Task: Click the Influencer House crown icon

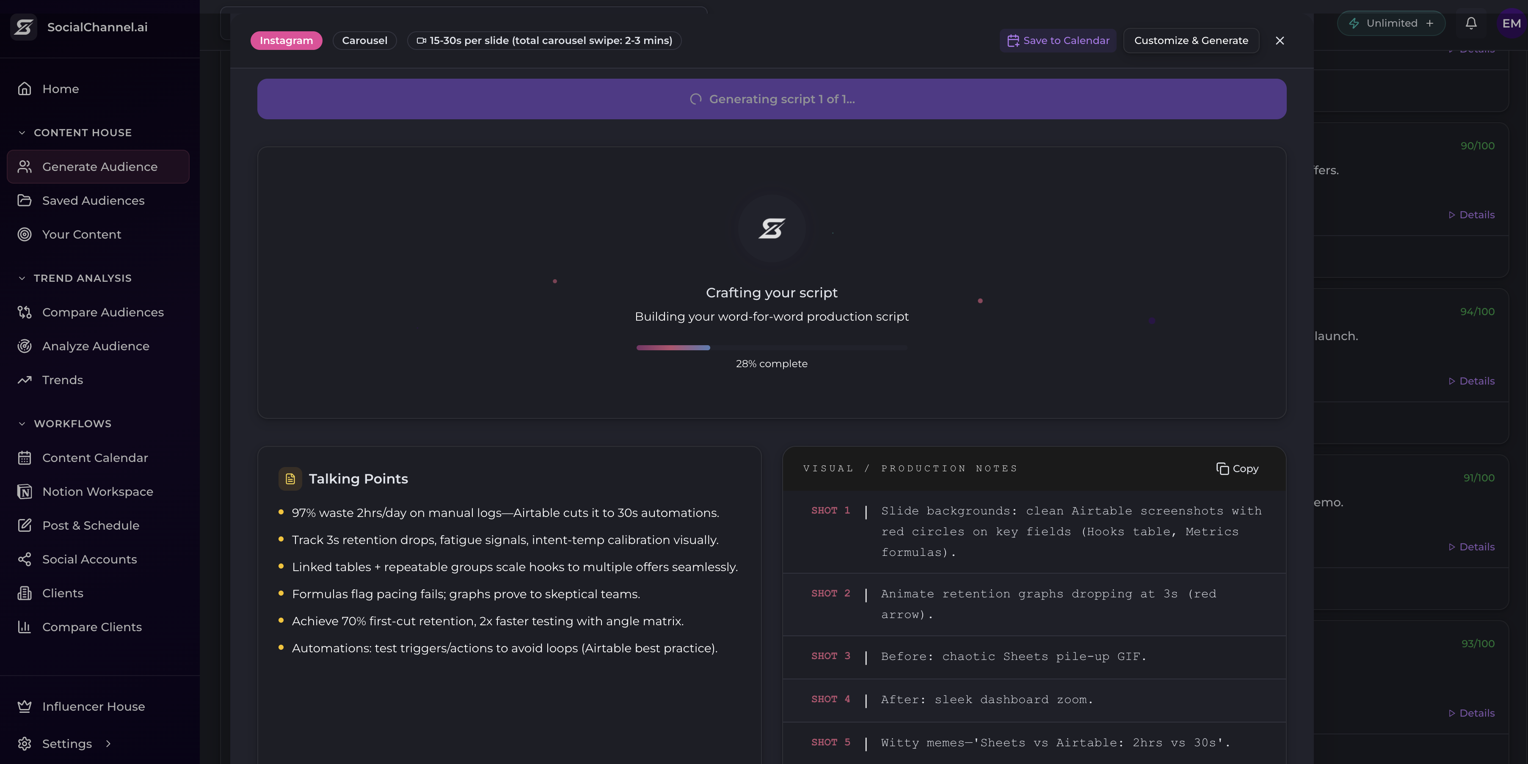Action: pyautogui.click(x=24, y=706)
